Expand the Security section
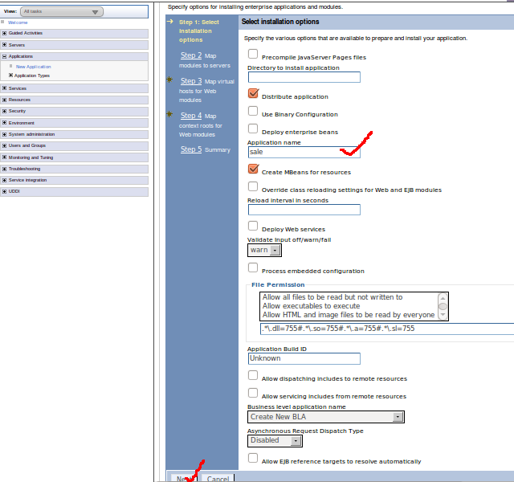Screen dimensions: 514x482 (x=4, y=111)
